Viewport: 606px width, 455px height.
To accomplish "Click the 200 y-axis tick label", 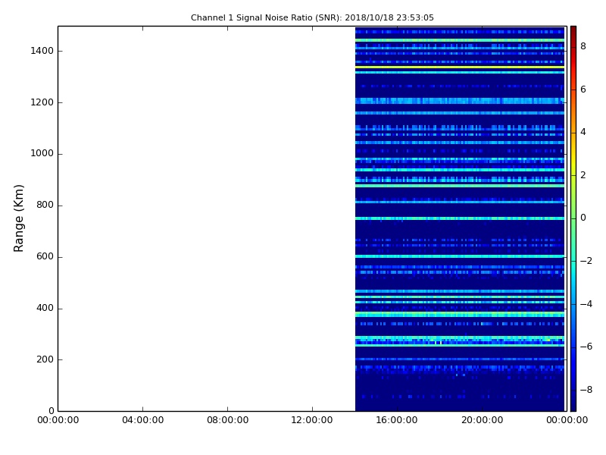I will coord(45,359).
